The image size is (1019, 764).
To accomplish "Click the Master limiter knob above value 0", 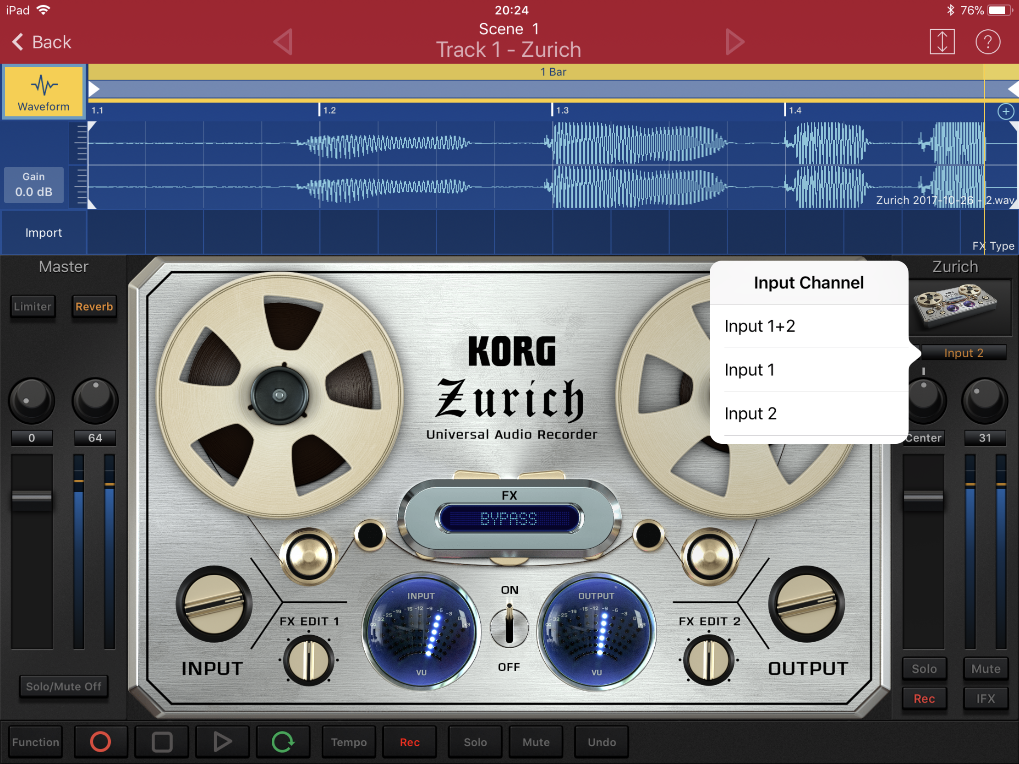I will pyautogui.click(x=31, y=401).
